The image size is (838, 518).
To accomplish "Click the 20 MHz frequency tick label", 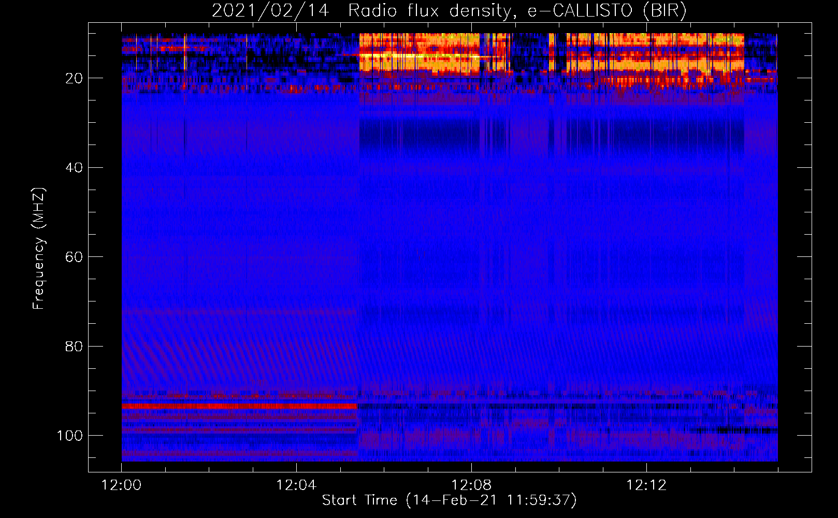I will tap(75, 78).
